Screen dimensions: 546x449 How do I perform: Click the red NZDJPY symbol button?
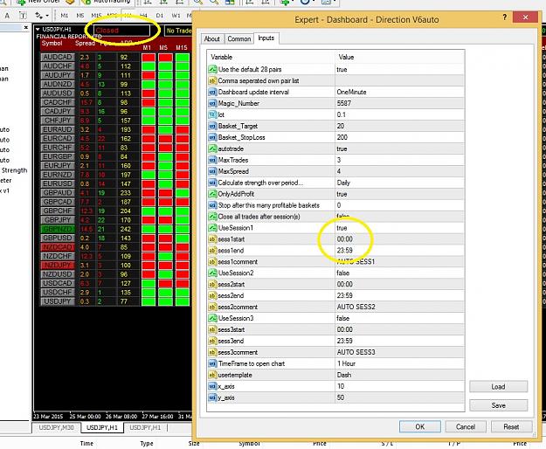point(58,266)
